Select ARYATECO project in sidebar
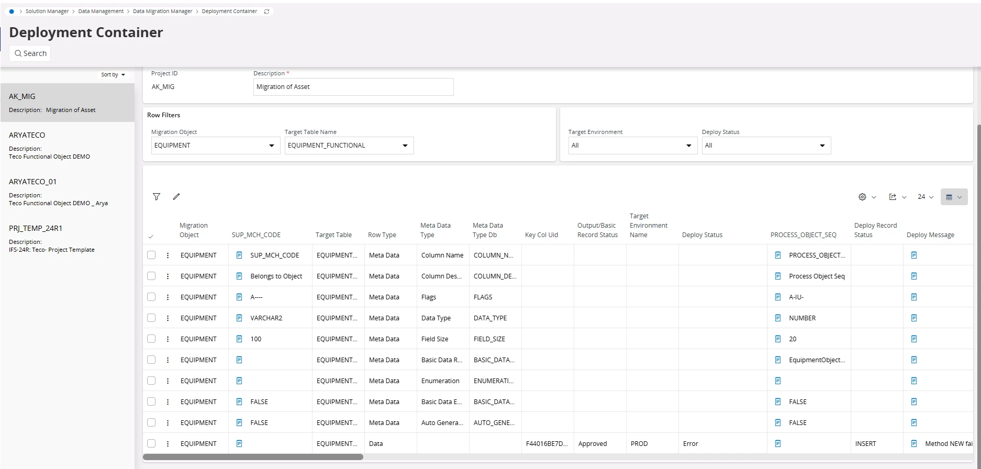Viewport: 981px width, 469px height. pos(68,146)
